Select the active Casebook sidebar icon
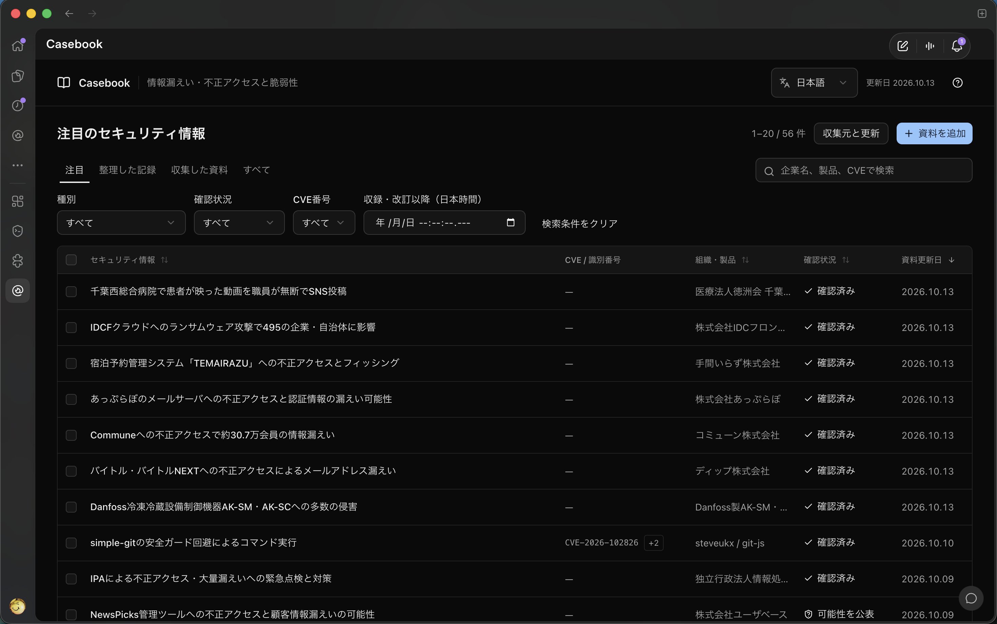The height and width of the screenshot is (624, 997). point(18,291)
